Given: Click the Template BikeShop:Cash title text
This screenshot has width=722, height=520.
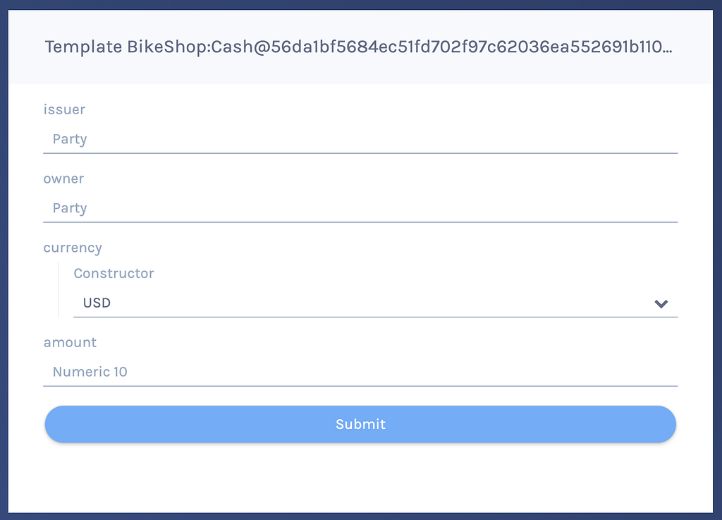Looking at the screenshot, I should point(358,47).
